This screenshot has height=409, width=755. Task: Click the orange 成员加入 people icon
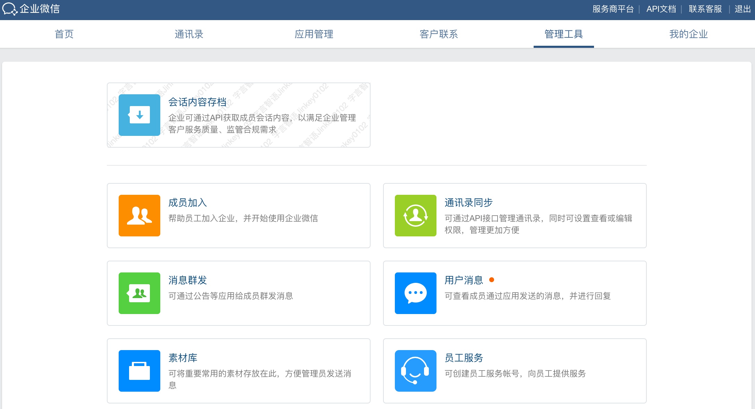[139, 216]
